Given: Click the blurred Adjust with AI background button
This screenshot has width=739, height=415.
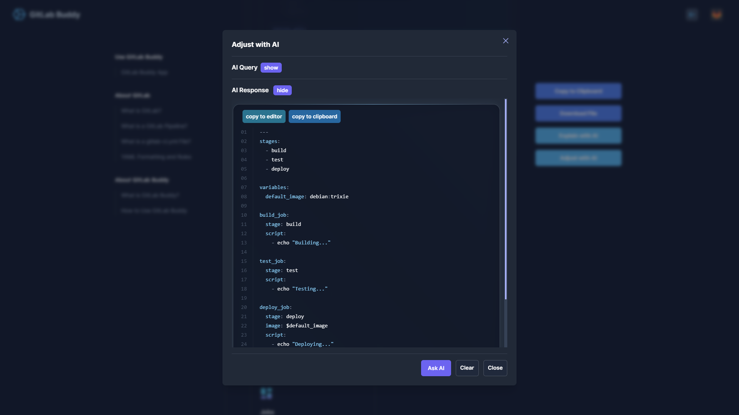Looking at the screenshot, I should [578, 158].
